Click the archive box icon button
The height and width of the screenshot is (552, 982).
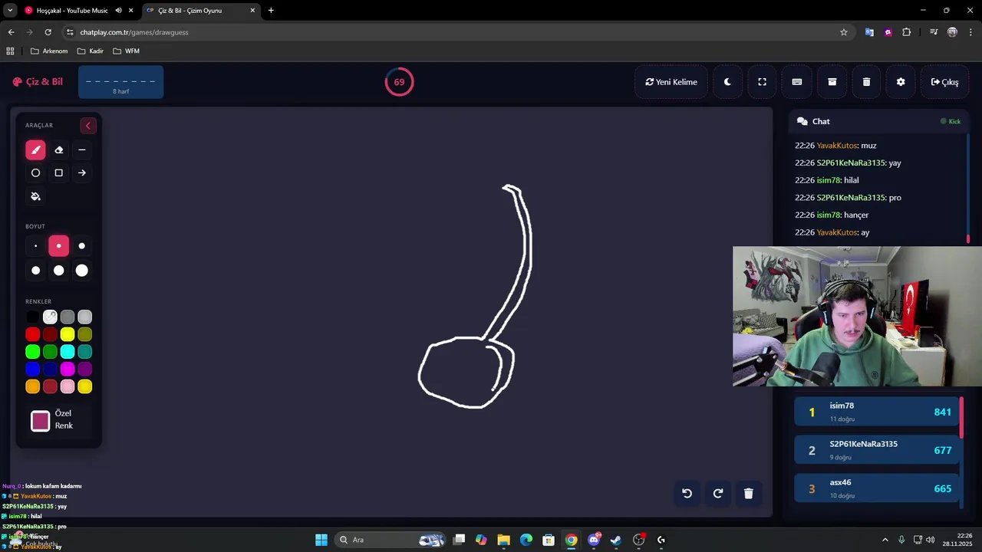[x=832, y=82]
